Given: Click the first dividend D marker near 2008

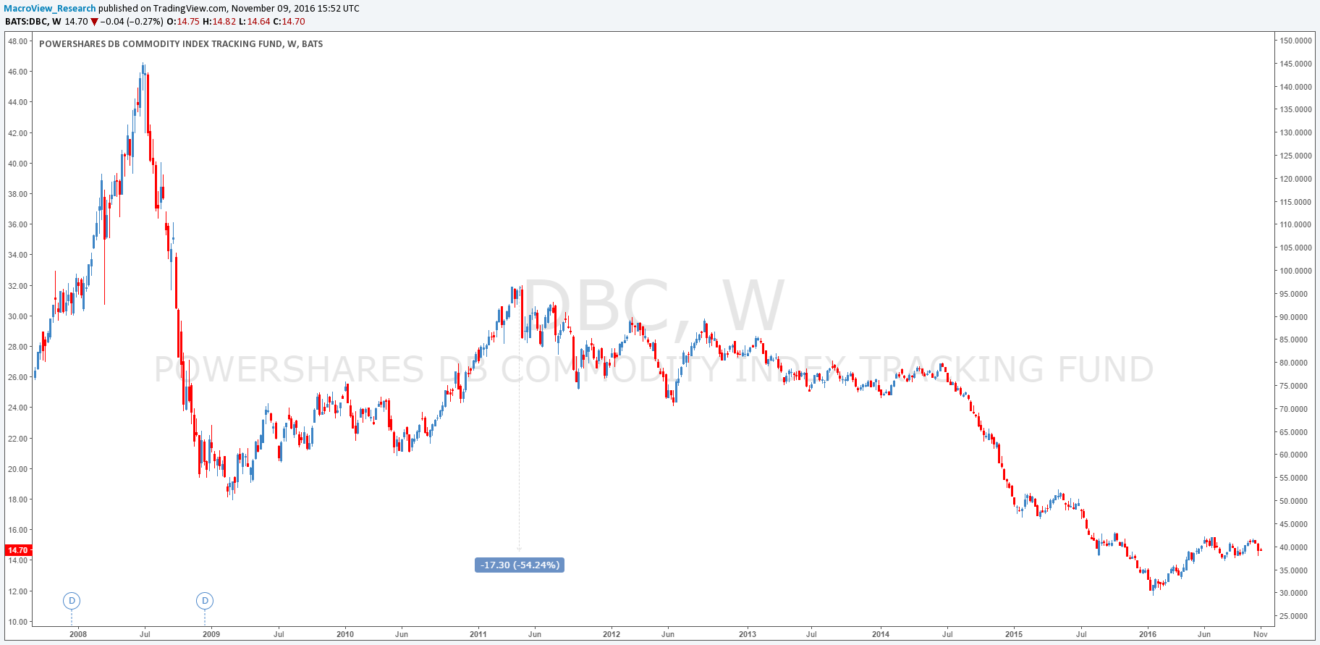Looking at the screenshot, I should tap(72, 600).
